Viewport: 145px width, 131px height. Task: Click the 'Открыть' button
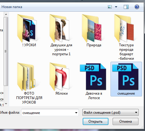tap(96, 121)
